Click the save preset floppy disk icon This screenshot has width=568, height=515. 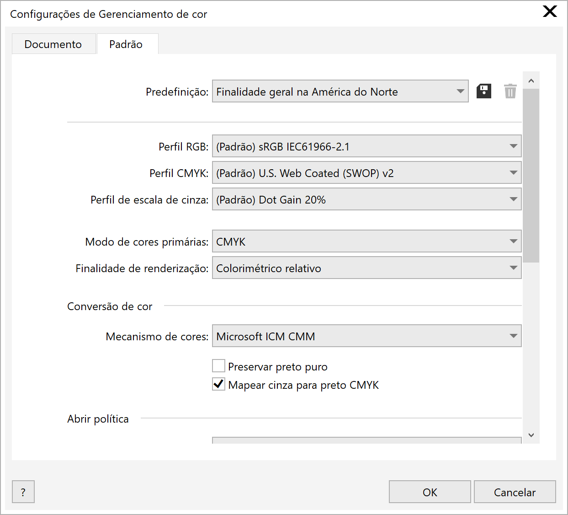click(x=483, y=91)
